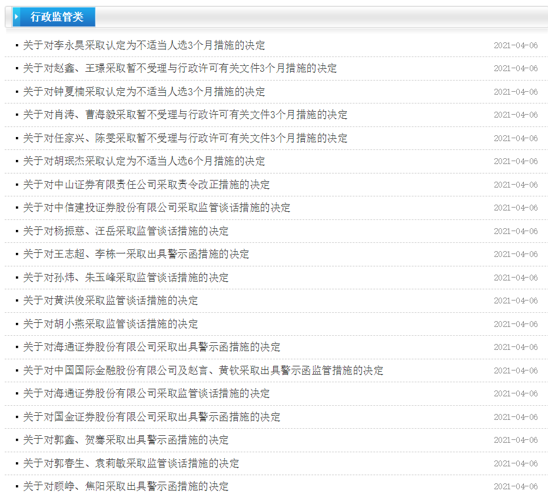The image size is (548, 494).
Task: Select the 行政监管类 section header tab
Action: click(x=57, y=17)
